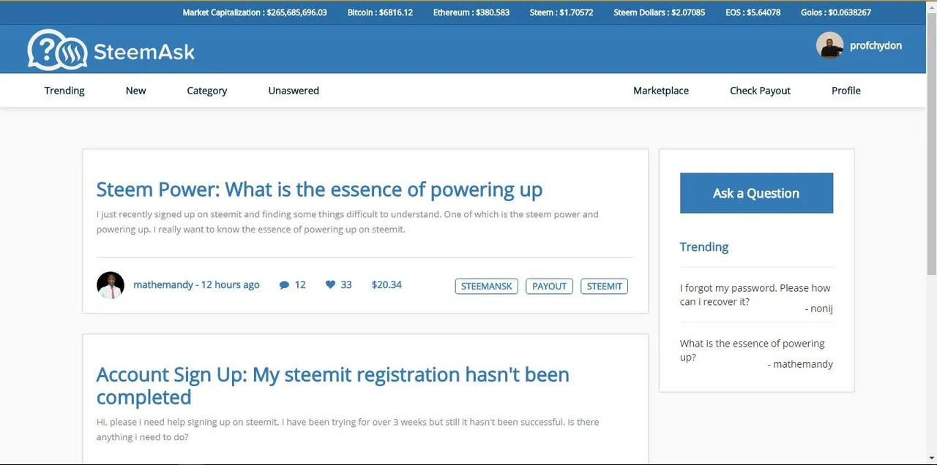
Task: Click the SteemAsk logo icon
Action: click(x=57, y=50)
